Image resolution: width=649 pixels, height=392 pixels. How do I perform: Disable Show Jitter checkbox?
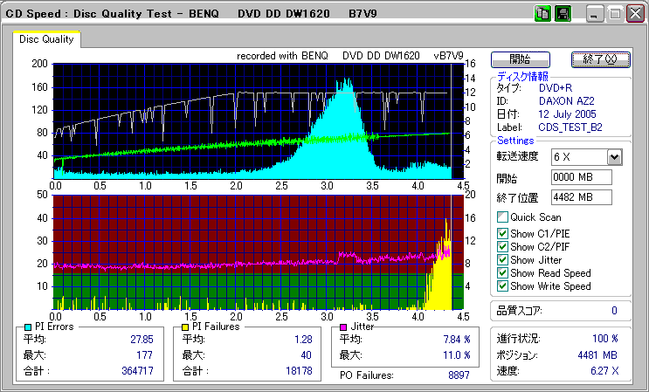click(x=502, y=259)
